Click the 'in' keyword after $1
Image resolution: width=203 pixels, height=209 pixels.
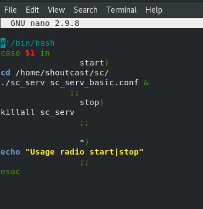click(x=45, y=53)
